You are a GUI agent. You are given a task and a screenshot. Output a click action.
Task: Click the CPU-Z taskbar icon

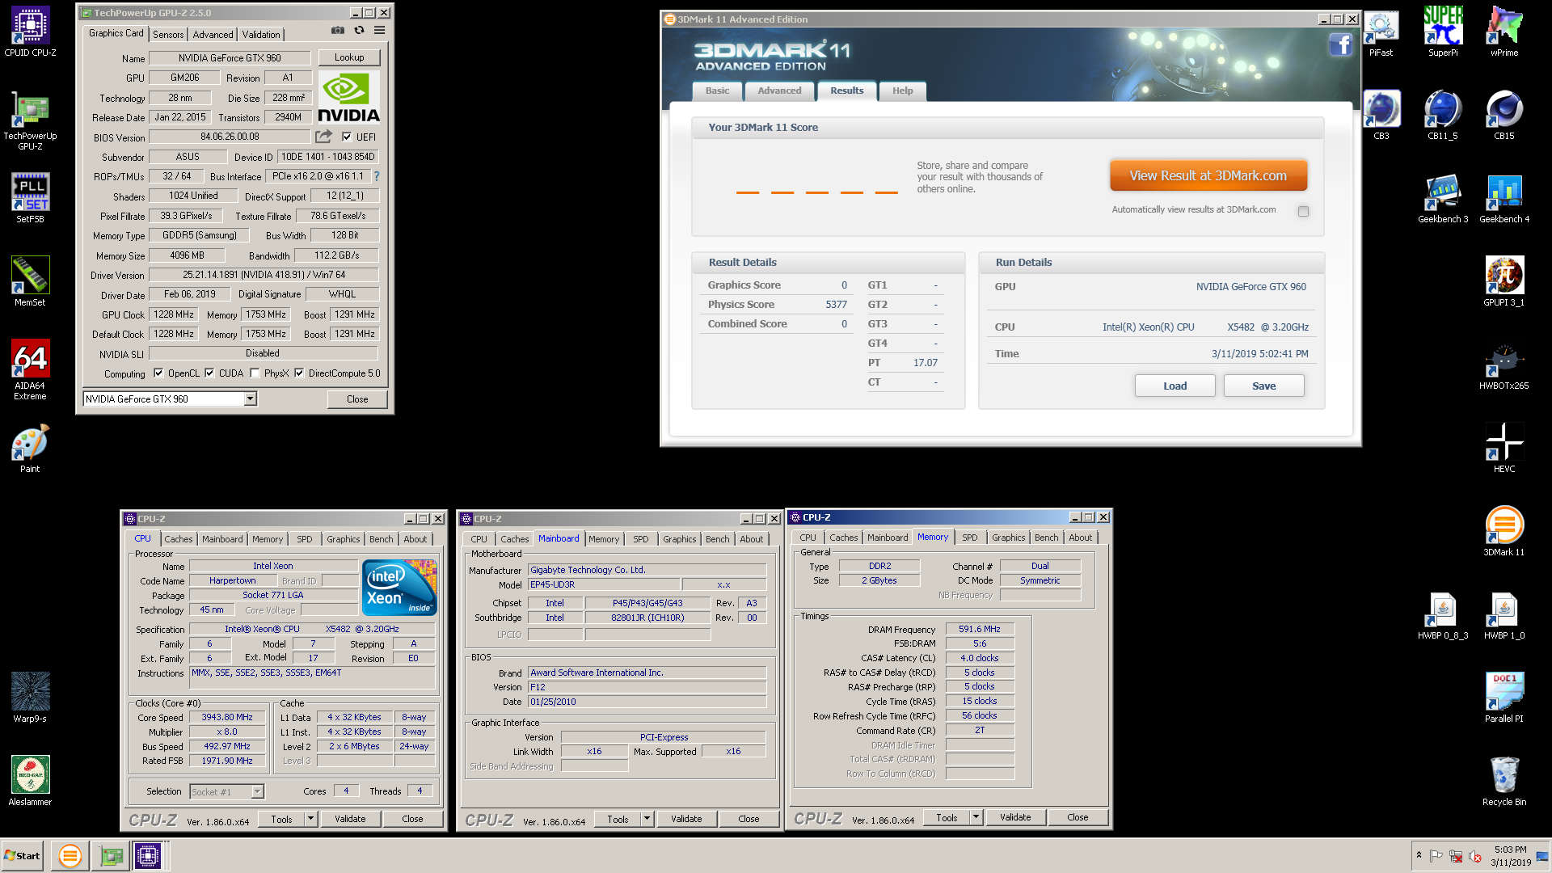[148, 855]
